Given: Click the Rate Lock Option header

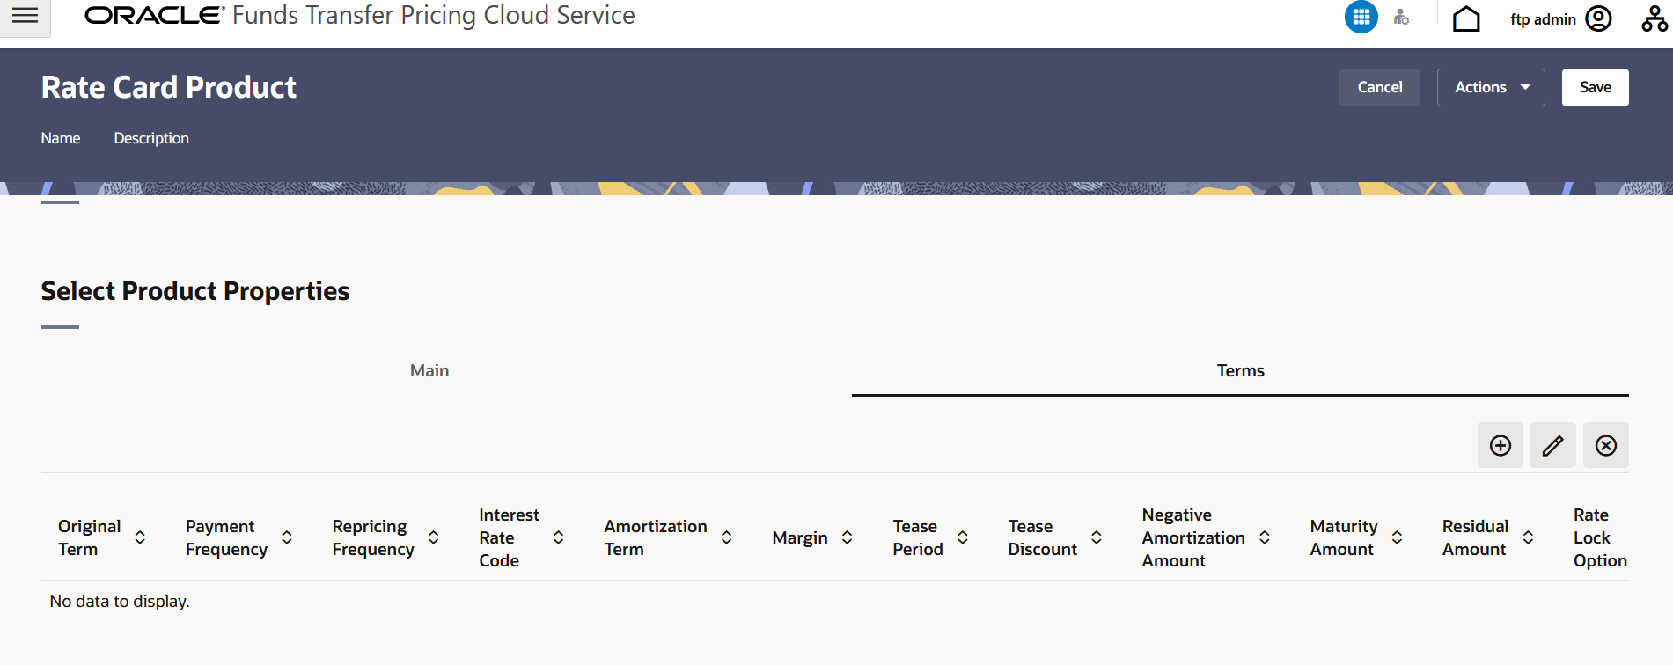Looking at the screenshot, I should click(x=1600, y=537).
